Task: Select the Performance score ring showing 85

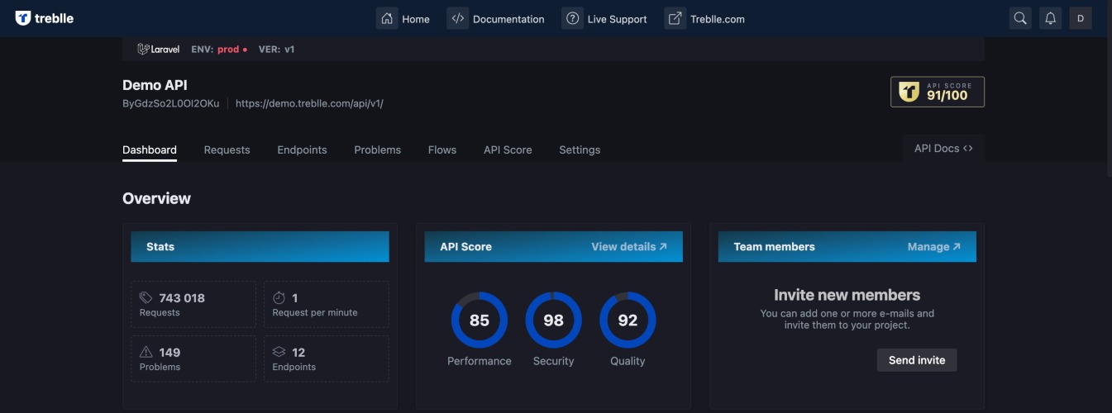Action: [x=480, y=320]
